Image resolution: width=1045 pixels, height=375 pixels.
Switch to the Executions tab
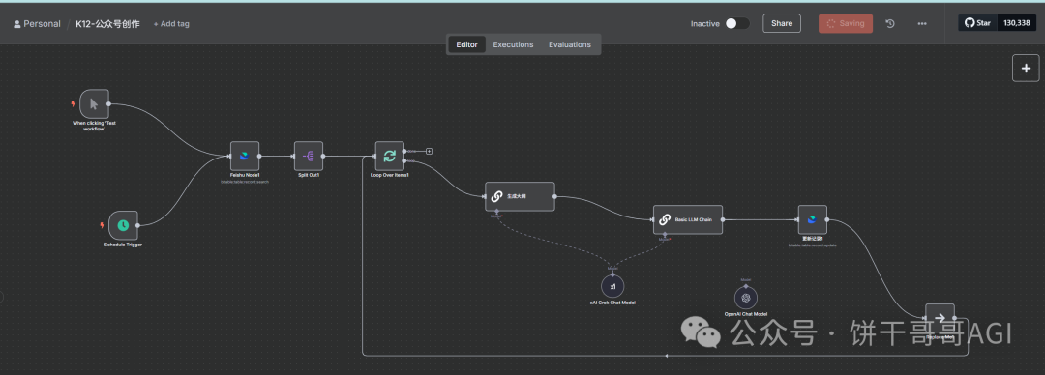[x=513, y=44]
